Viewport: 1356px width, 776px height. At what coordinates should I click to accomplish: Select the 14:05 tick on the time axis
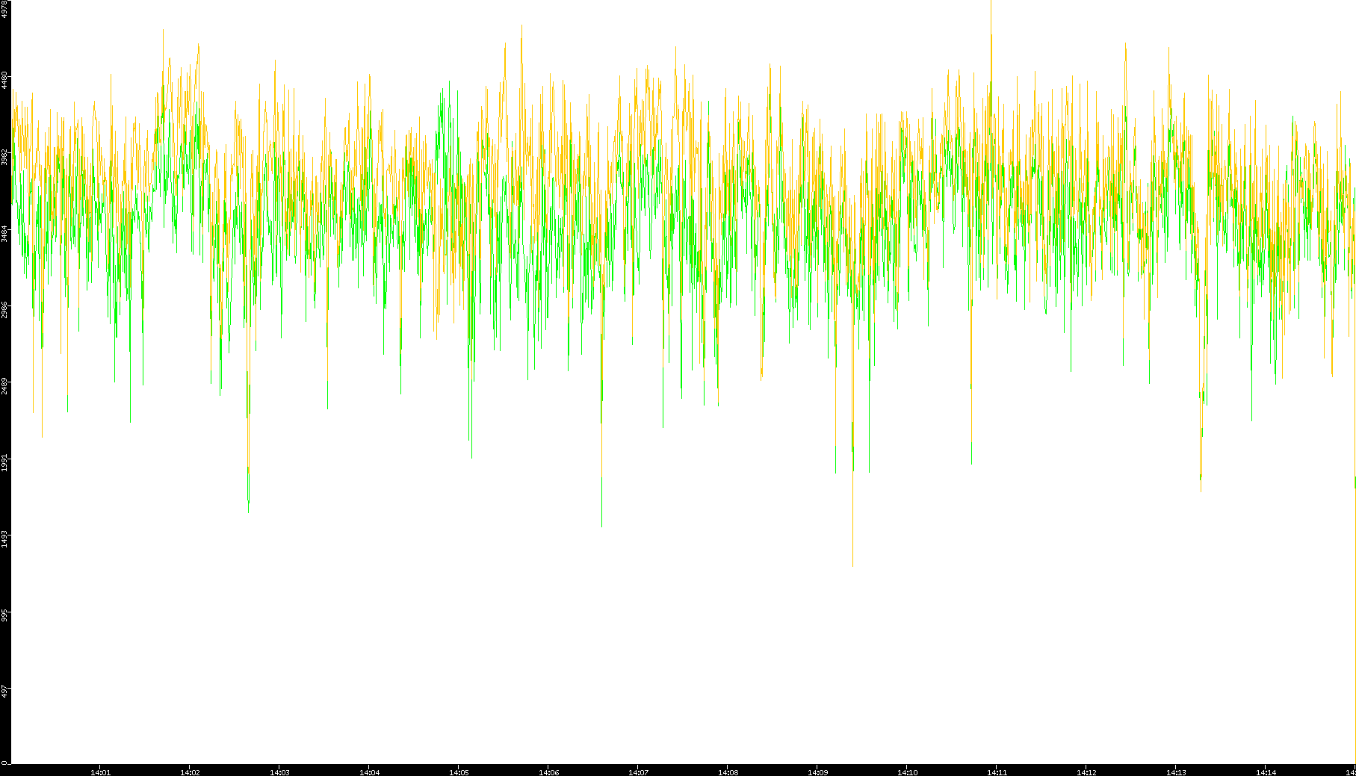click(x=459, y=772)
